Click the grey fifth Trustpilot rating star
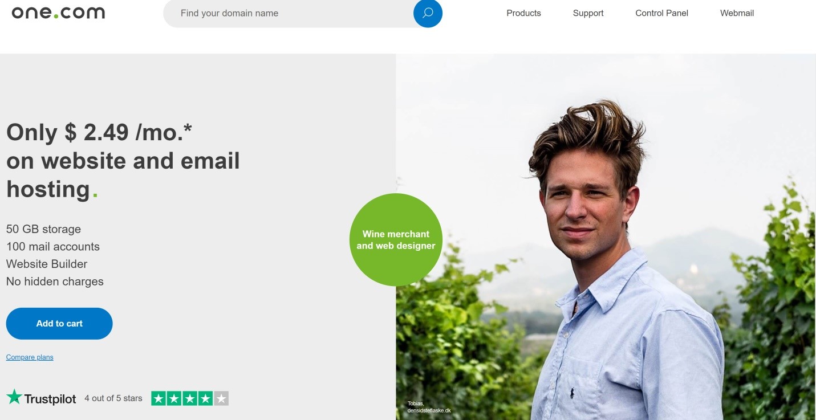 (x=221, y=398)
